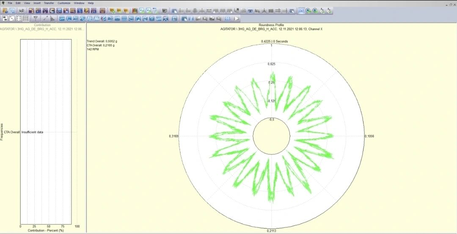Open the Transfer menu
This screenshot has width=457, height=234.
(49, 3)
